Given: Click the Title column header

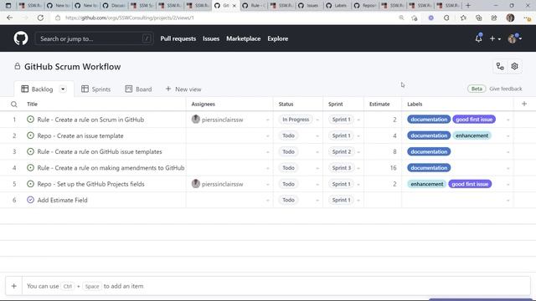Looking at the screenshot, I should tap(32, 104).
